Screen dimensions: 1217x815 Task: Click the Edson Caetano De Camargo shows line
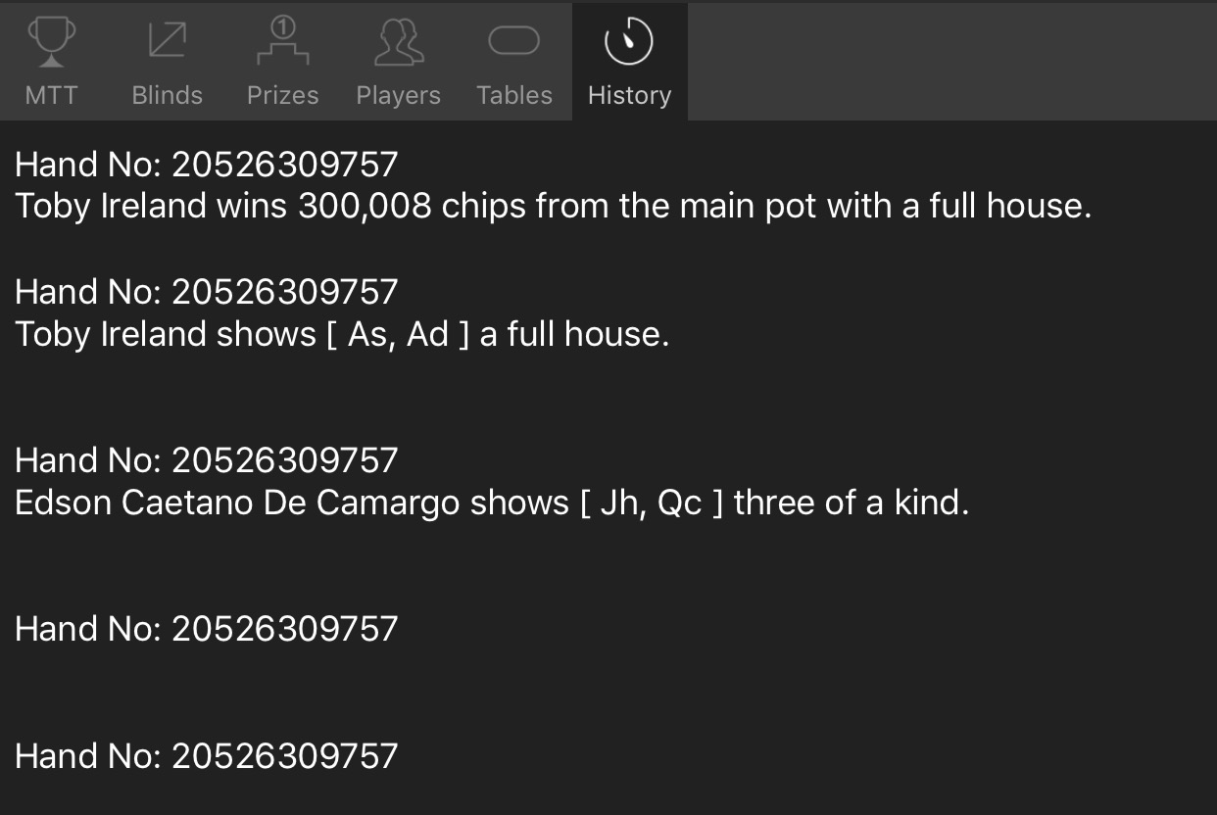tap(492, 503)
